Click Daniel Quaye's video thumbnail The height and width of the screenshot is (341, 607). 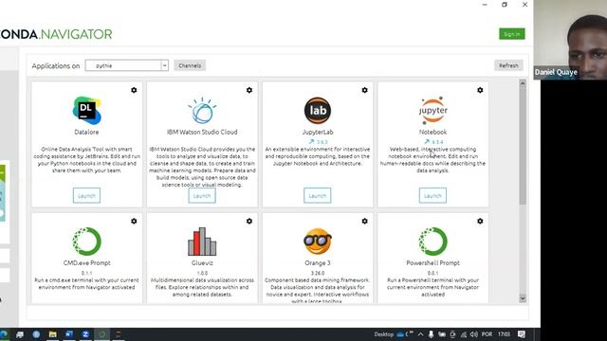coord(570,40)
